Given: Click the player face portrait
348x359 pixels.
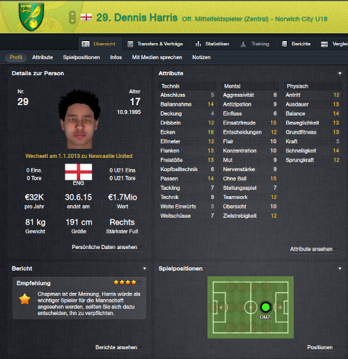Looking at the screenshot, I should 79,120.
